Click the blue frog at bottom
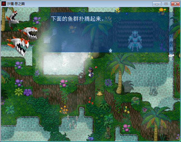Image resolution: width=181 pixels, height=142 pixels. [90, 138]
